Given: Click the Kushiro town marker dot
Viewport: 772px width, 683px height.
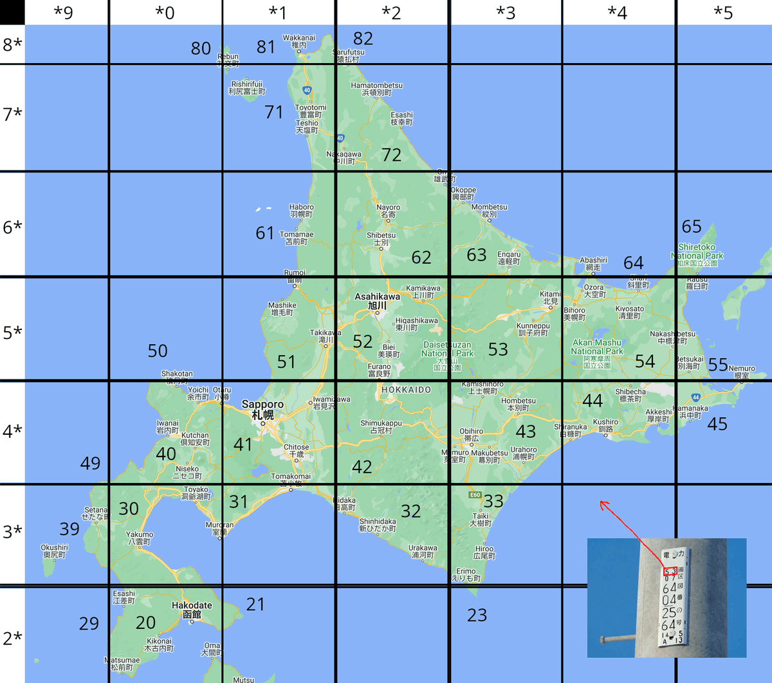Looking at the screenshot, I should coord(605,435).
